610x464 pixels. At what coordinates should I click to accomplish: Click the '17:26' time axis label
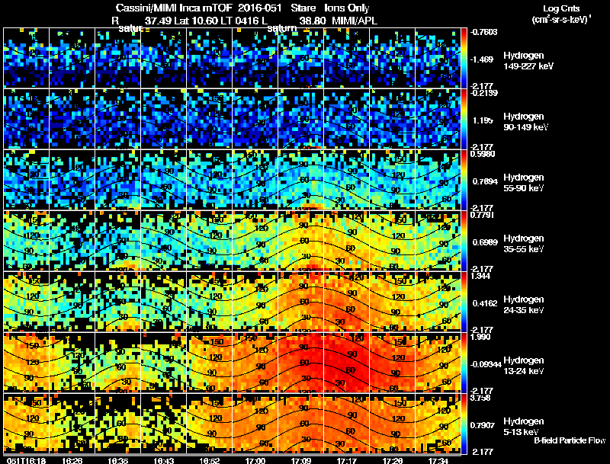coord(393,460)
